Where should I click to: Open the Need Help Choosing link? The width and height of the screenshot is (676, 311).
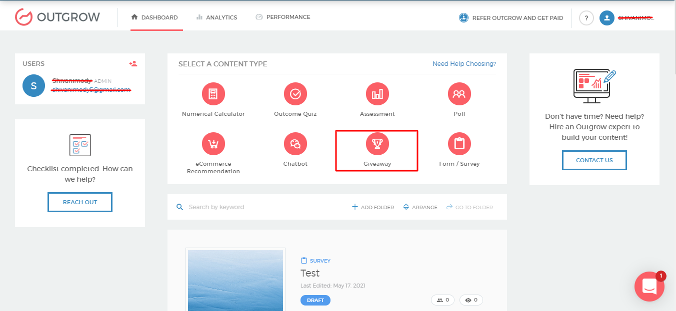pos(464,64)
